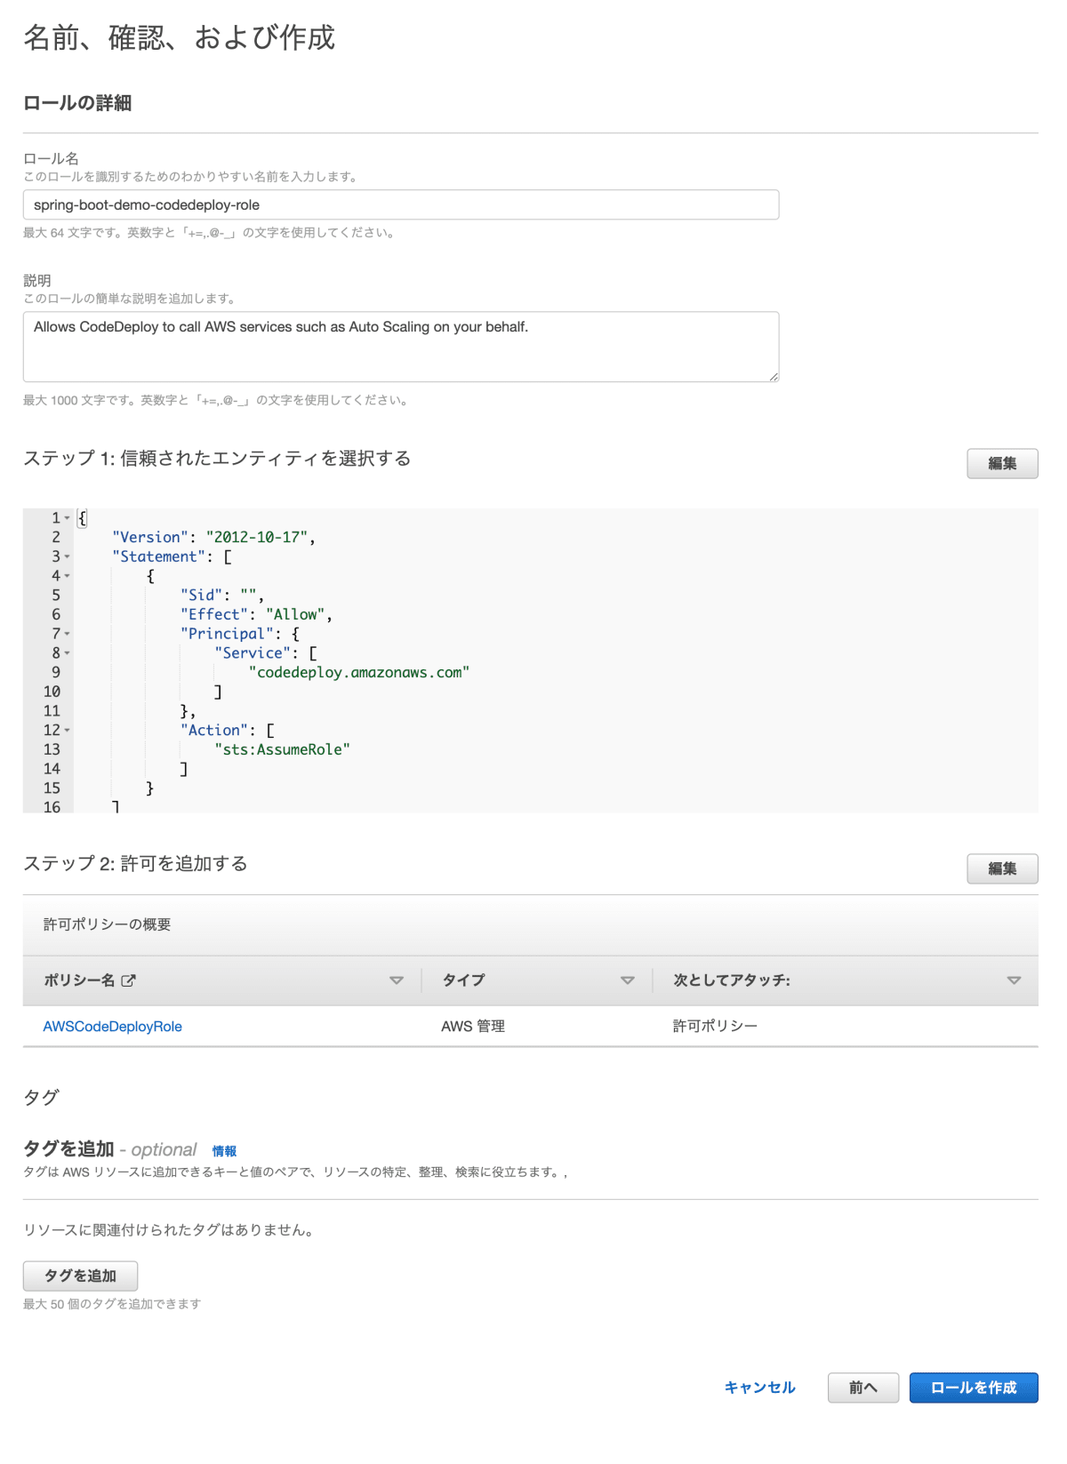
Task: Click the 次としてアタッチ column header label
Action: coord(732,980)
